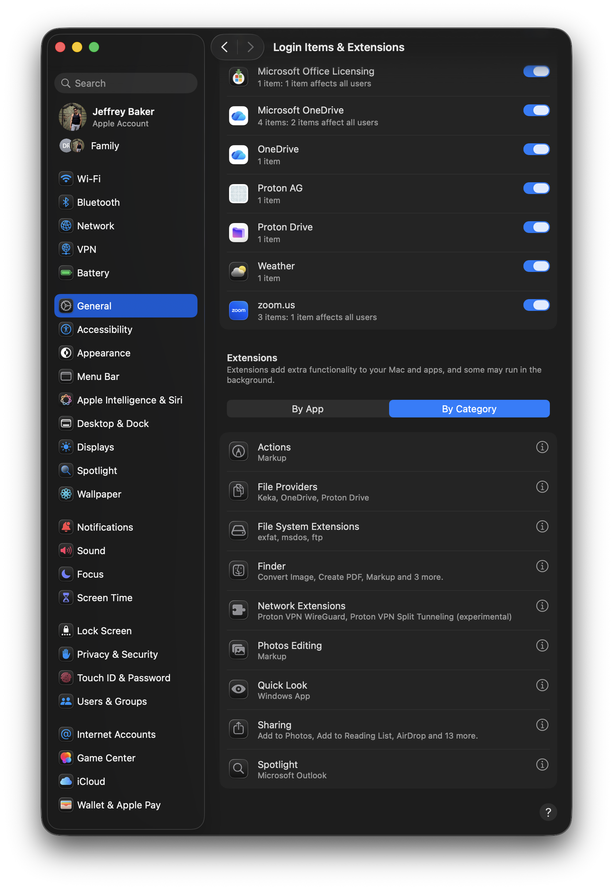
Task: Open Bluetooth settings in the sidebar
Action: point(98,202)
